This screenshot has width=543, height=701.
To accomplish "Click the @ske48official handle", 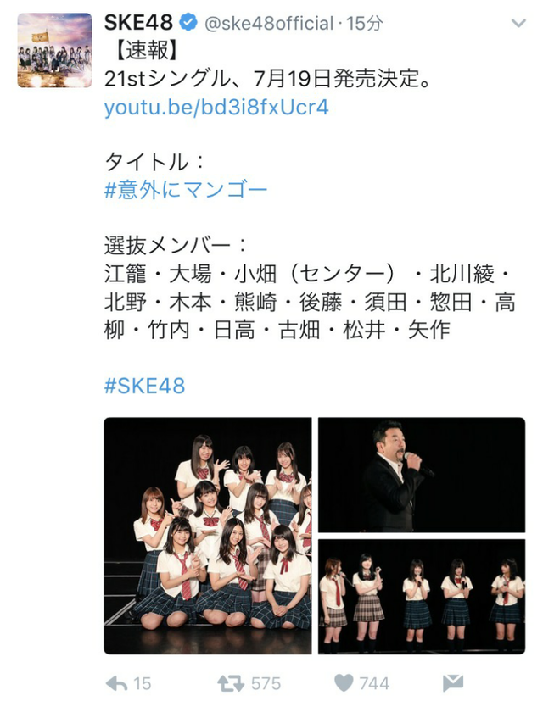I will pyautogui.click(x=269, y=23).
